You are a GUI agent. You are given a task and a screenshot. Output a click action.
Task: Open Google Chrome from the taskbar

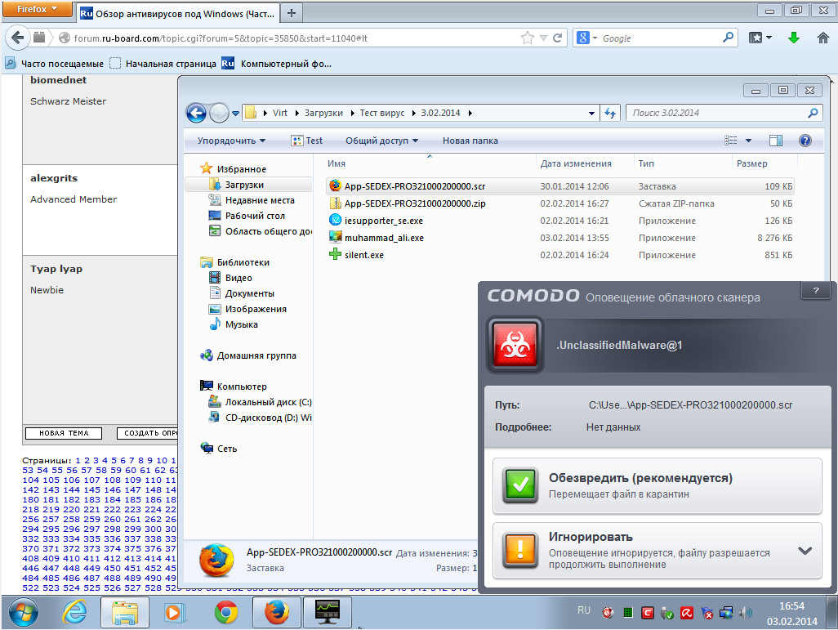[226, 612]
